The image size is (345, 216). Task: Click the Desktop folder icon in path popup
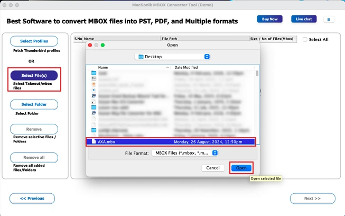[141, 57]
